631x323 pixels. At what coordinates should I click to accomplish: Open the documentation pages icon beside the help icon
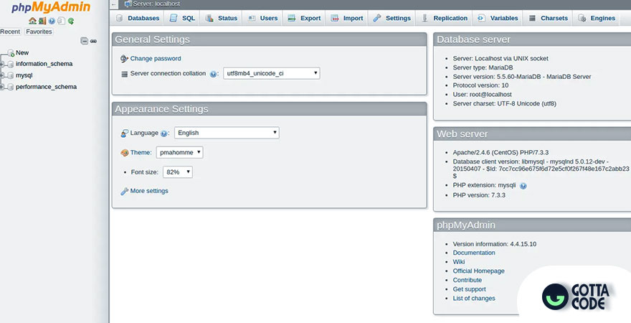coord(61,21)
